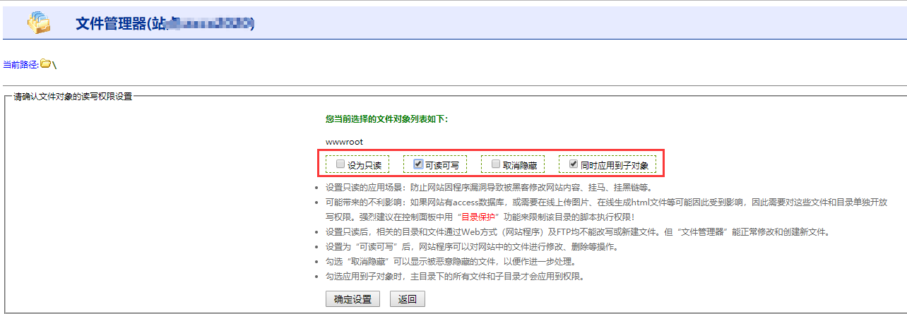Click the yellow folder icon in current path
907x314 pixels.
coord(45,64)
